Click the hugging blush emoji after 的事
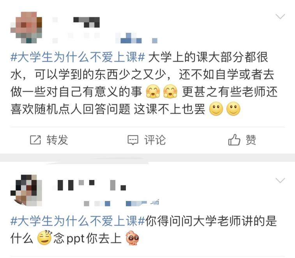This screenshot has width=295, height=258. (153, 92)
